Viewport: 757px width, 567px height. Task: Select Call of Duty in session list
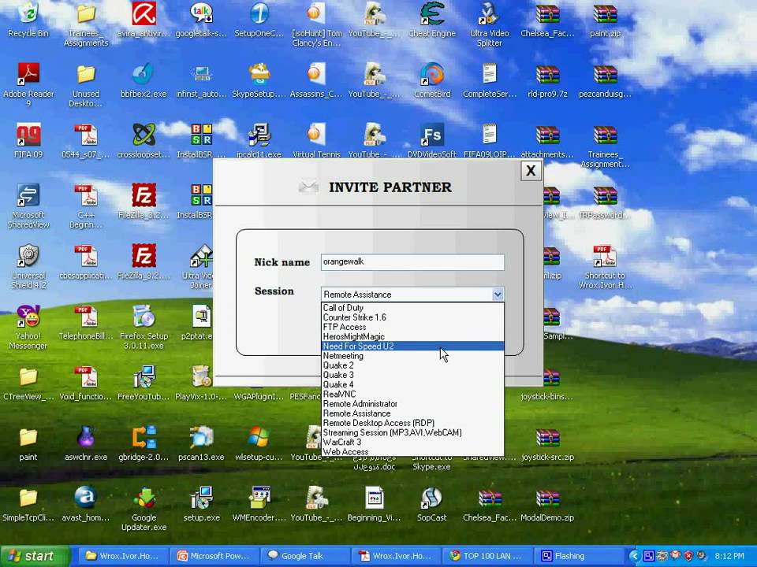coord(412,308)
